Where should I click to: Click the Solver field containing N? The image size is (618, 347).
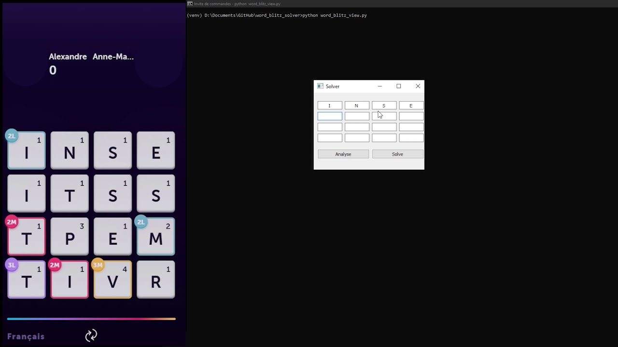click(x=357, y=106)
